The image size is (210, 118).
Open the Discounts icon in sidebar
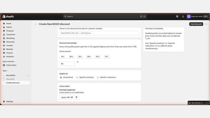point(4,42)
